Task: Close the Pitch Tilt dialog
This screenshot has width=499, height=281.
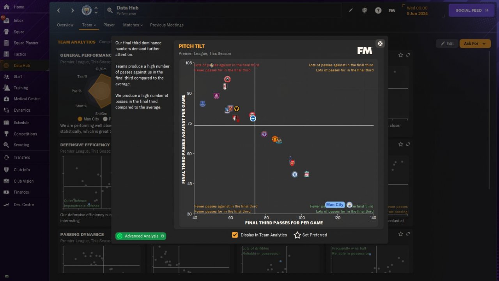Action: (380, 43)
